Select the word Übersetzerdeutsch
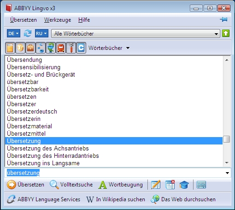The image size is (235, 210). click(x=114, y=112)
